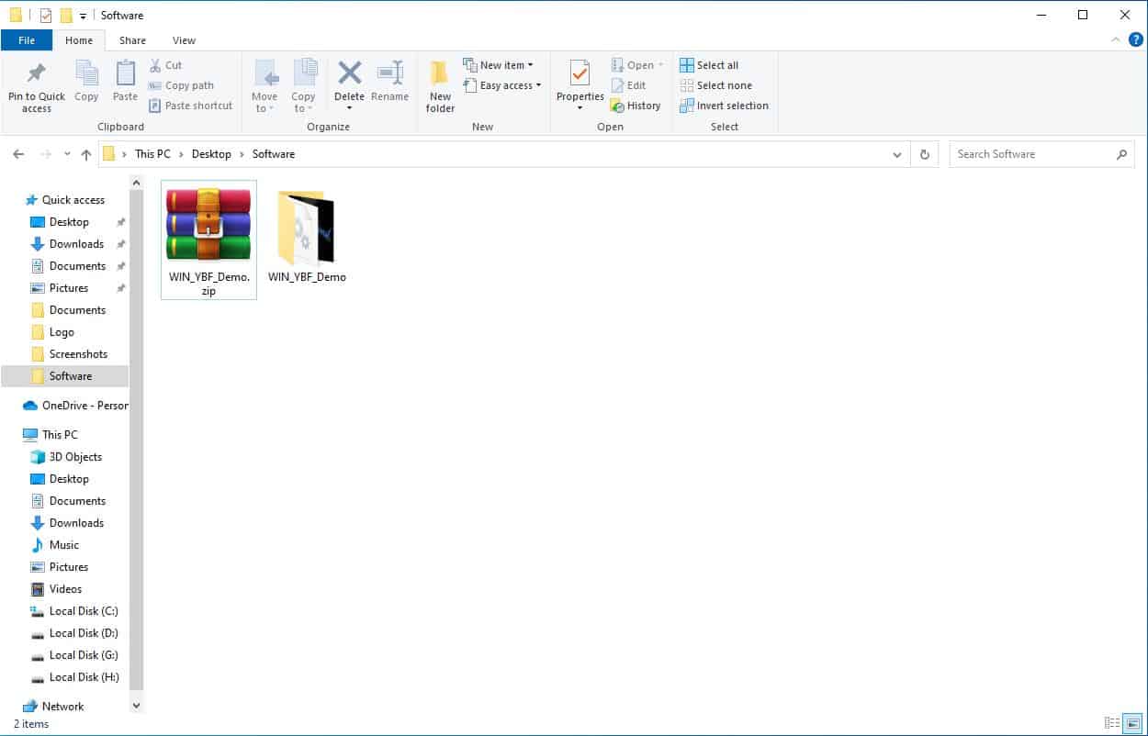Open the blue Help question icon
This screenshot has height=736, width=1148.
point(1135,39)
